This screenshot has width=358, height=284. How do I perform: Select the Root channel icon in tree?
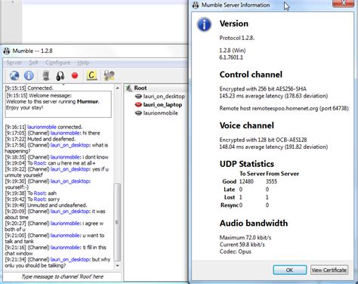coord(128,88)
